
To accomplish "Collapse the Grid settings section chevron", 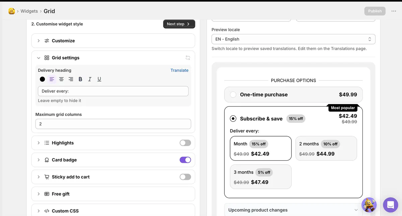I will click(x=39, y=58).
